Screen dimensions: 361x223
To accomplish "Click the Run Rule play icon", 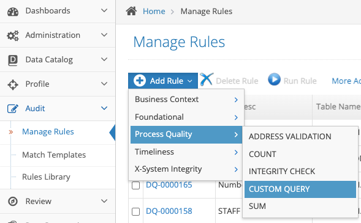I will point(274,79).
